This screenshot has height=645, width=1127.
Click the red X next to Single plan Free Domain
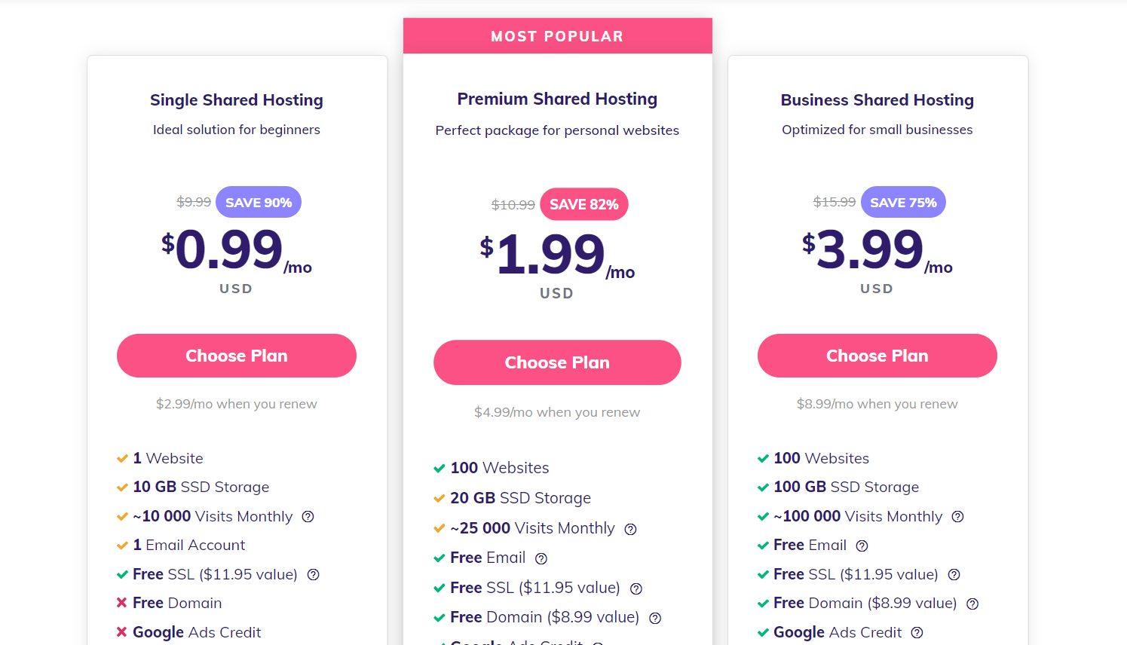coord(121,603)
